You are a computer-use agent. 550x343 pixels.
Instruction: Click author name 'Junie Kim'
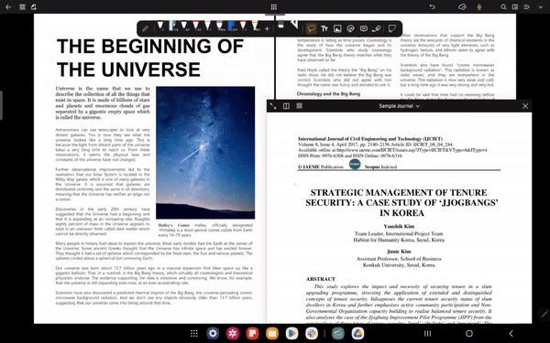click(399, 252)
